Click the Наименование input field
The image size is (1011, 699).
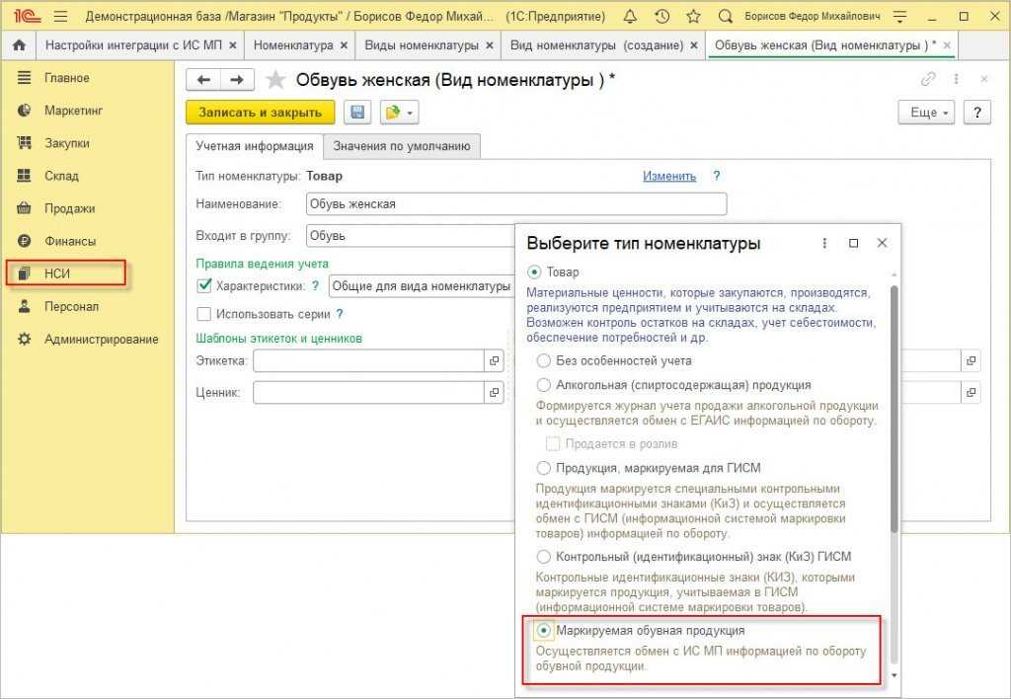pos(516,203)
